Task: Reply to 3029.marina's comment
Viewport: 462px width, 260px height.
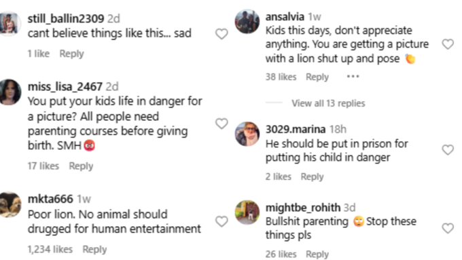Action: (312, 177)
